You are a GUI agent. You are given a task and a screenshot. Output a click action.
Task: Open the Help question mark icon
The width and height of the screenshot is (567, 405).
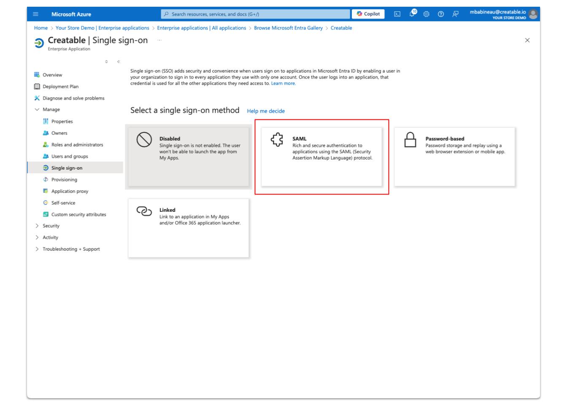pos(441,14)
